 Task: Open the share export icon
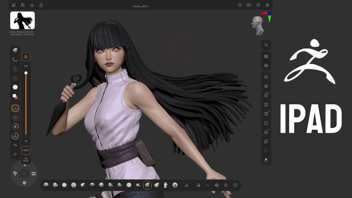coord(41,5)
